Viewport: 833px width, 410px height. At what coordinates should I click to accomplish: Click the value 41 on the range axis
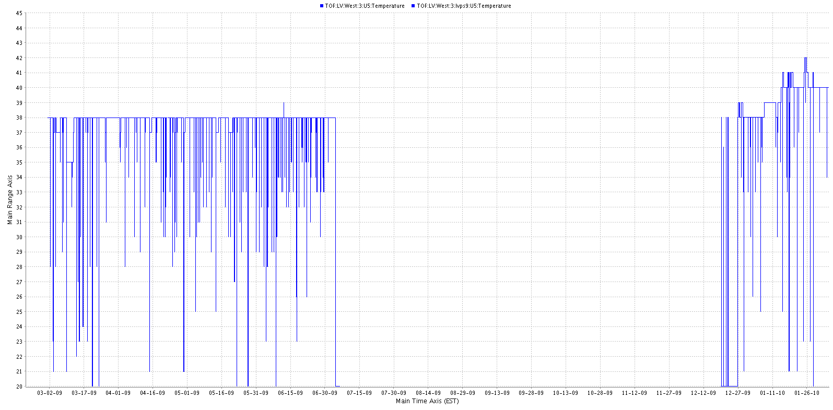pos(19,73)
